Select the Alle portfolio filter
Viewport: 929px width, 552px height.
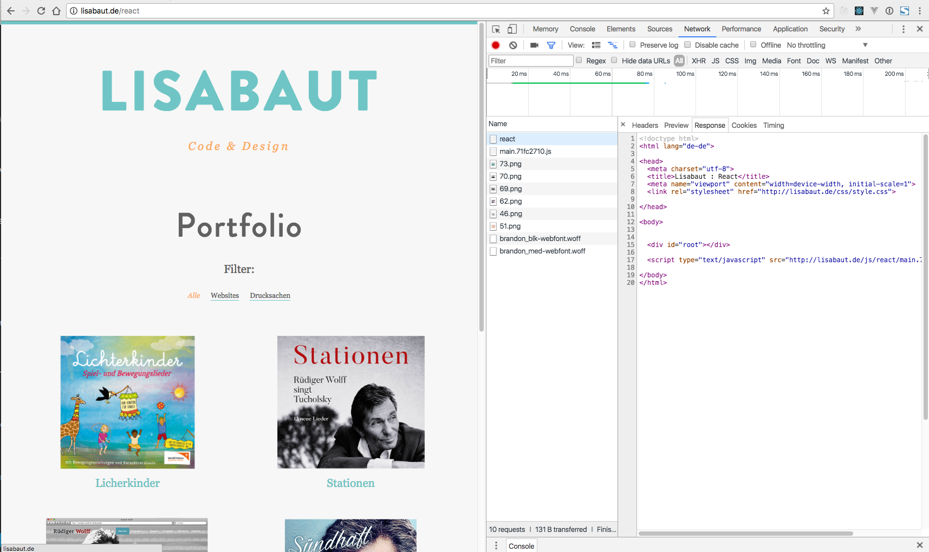pyautogui.click(x=194, y=296)
